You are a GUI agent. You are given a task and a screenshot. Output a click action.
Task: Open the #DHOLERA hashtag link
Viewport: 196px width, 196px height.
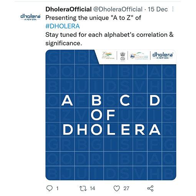(63, 26)
